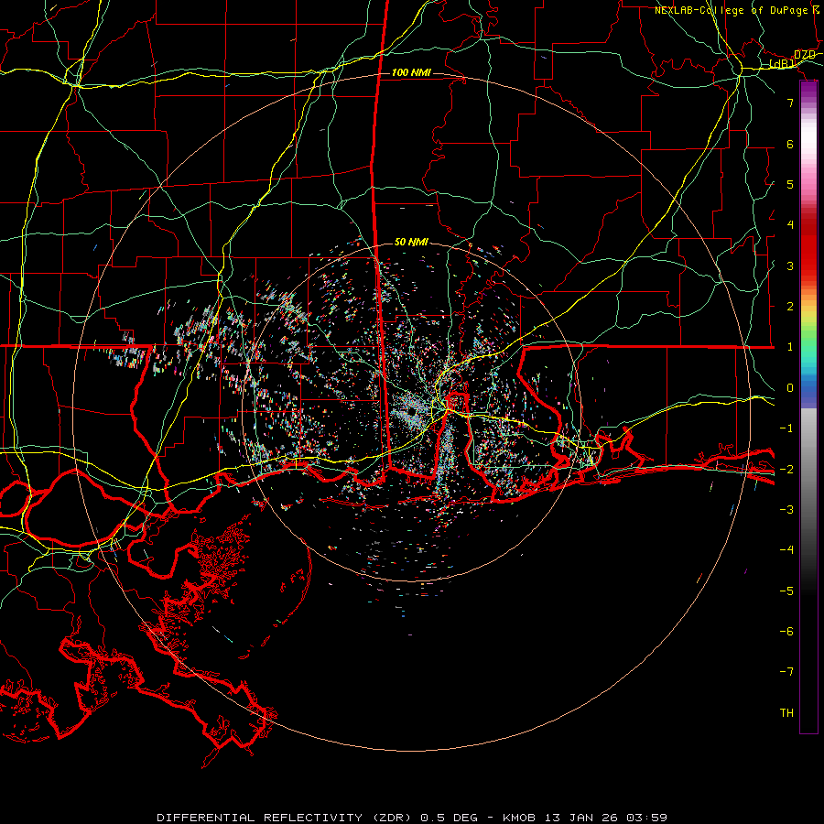Click the color scale label -4

[786, 549]
